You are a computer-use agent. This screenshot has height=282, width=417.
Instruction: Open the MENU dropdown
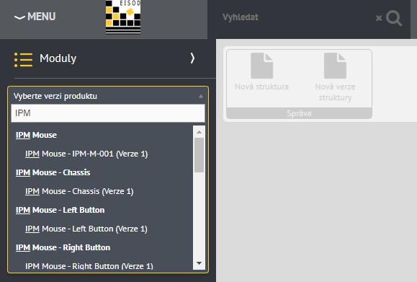tap(35, 17)
